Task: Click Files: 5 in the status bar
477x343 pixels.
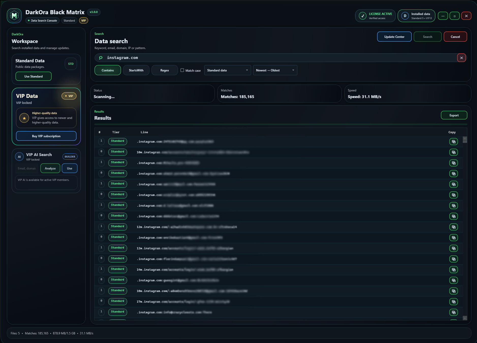Action: tap(15, 333)
